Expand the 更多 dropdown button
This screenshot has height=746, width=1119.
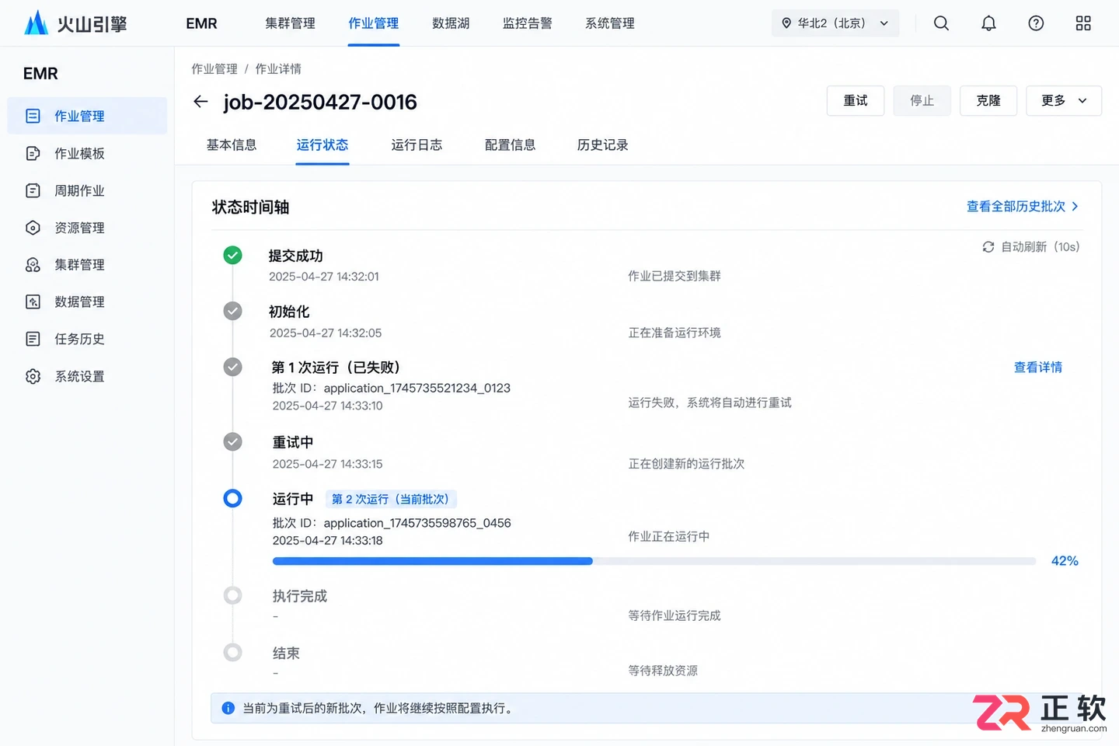[x=1064, y=101]
